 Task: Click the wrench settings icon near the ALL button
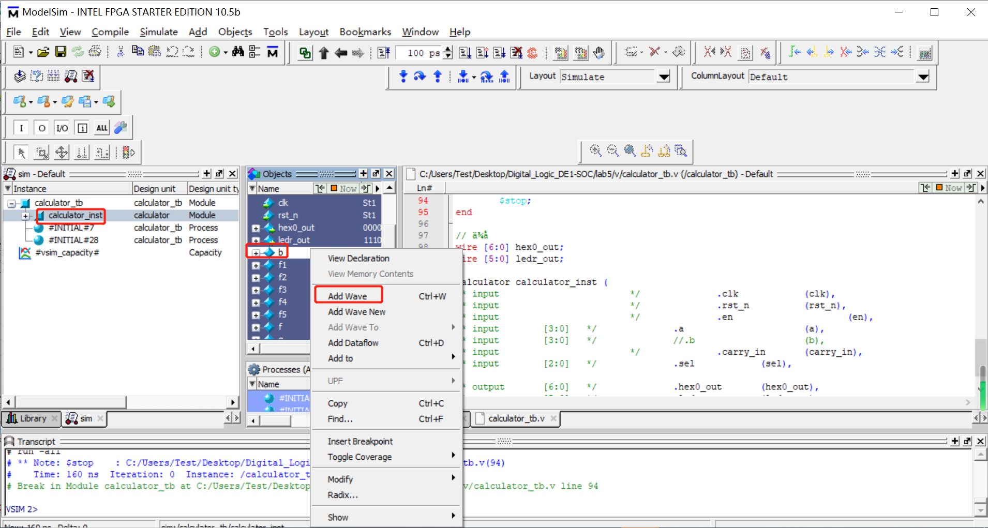pos(121,128)
